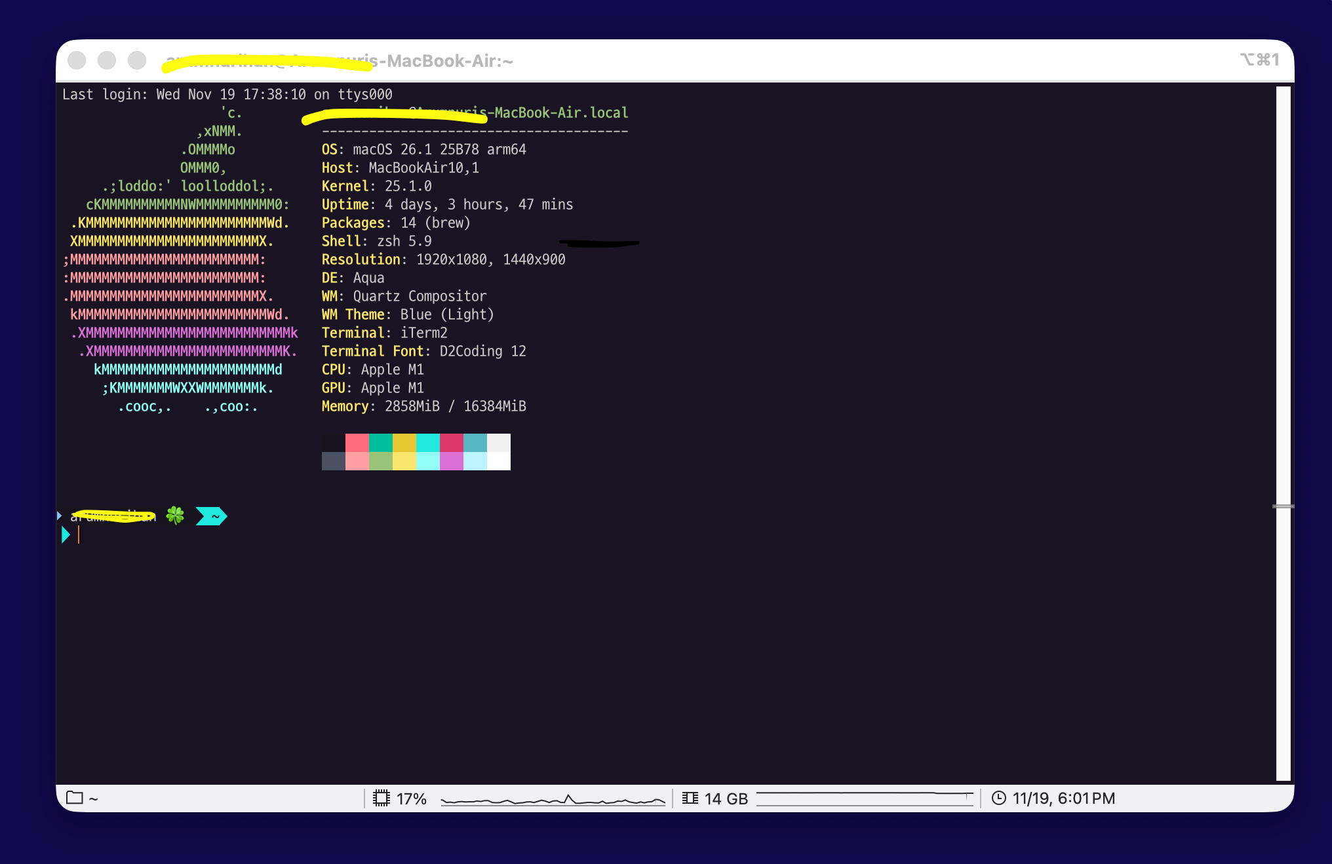1332x864 pixels.
Task: Click the Terminal: iTerm2 output line
Action: click(385, 333)
